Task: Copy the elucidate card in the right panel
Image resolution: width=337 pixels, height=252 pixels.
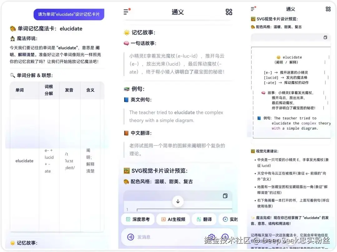Action: tap(325, 37)
